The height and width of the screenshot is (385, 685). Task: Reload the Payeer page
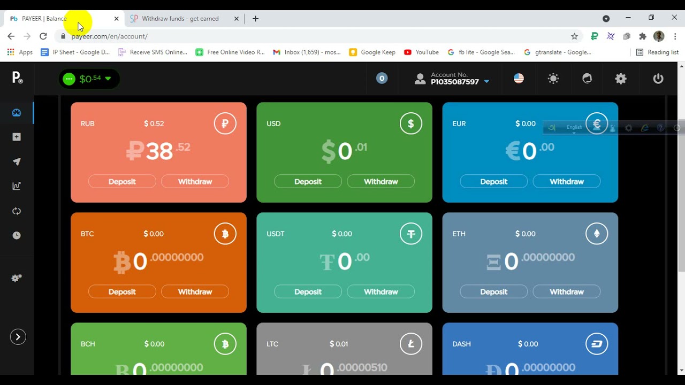(x=43, y=36)
